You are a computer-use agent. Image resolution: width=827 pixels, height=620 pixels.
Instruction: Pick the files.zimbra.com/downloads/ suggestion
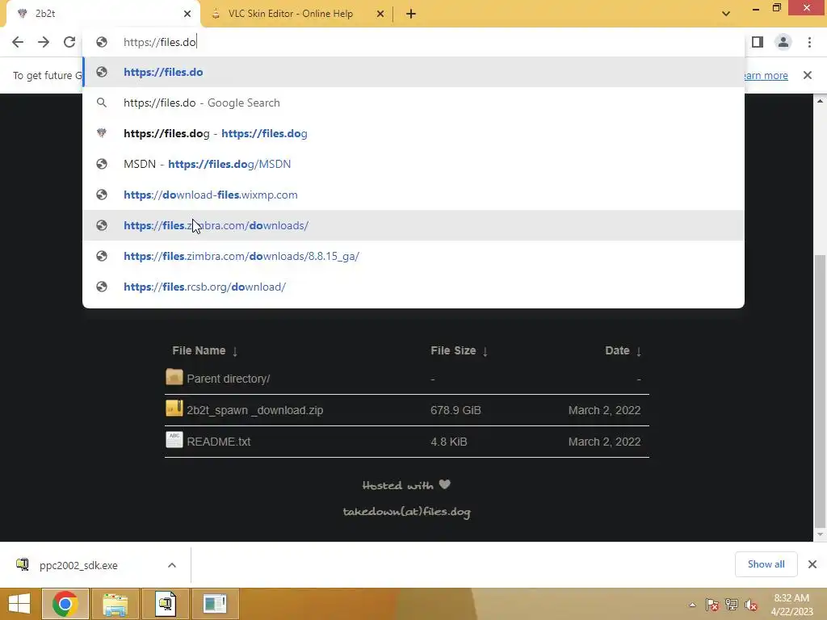point(414,225)
